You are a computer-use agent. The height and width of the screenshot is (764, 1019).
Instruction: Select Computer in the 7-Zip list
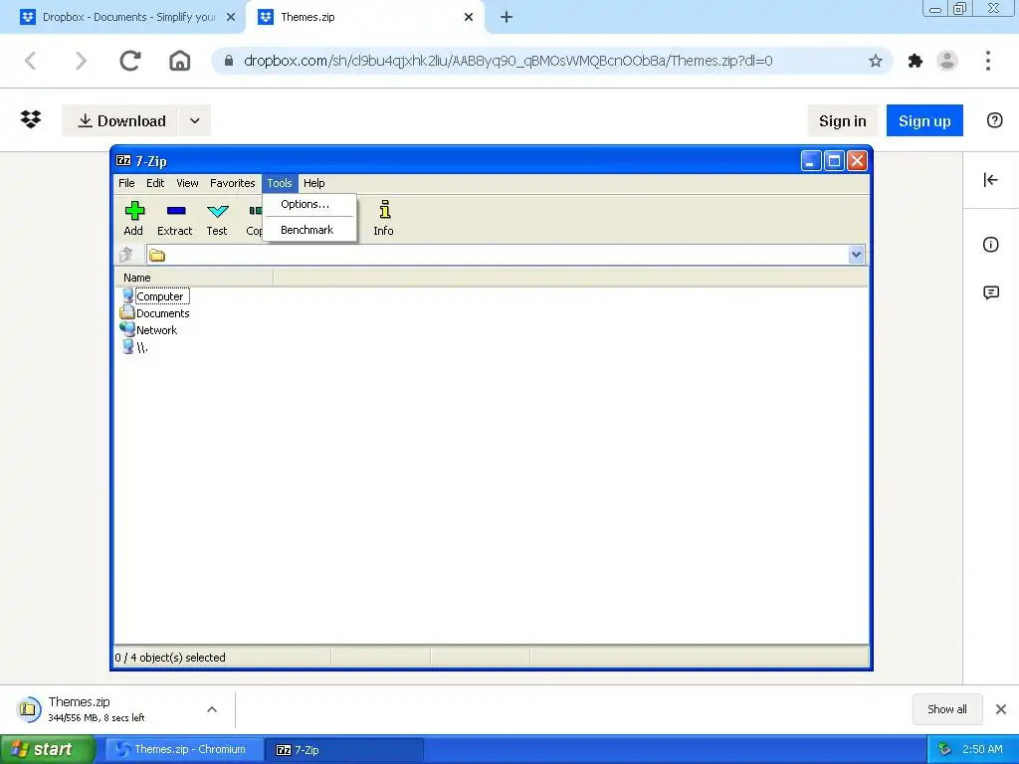[154, 296]
